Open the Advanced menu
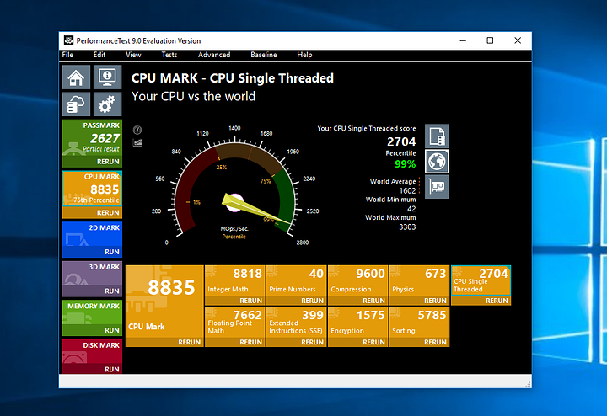 214,55
